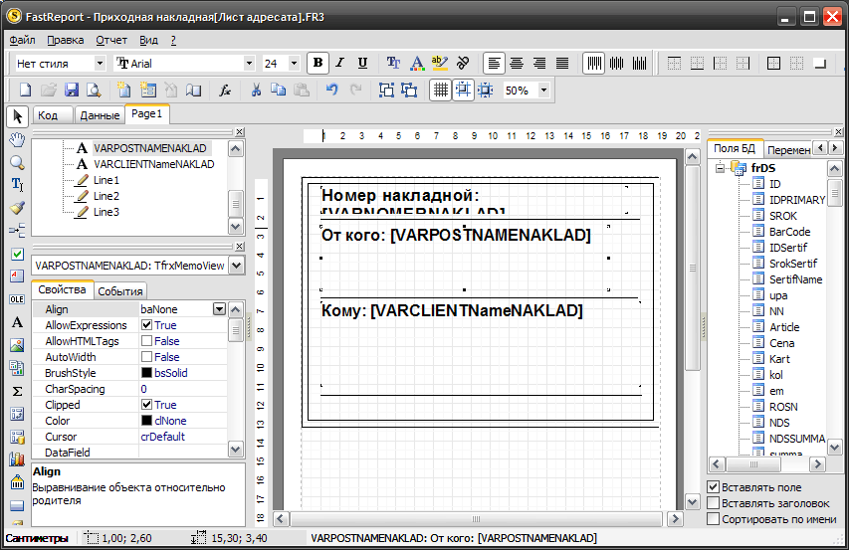Center text horizontally

coord(517,64)
